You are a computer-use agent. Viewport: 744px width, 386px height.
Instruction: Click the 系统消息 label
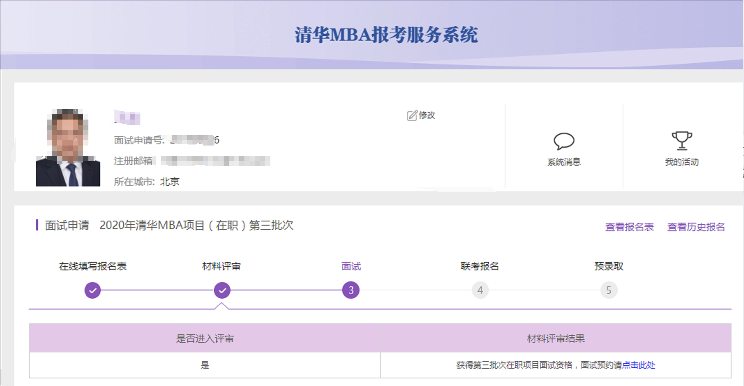pyautogui.click(x=564, y=162)
